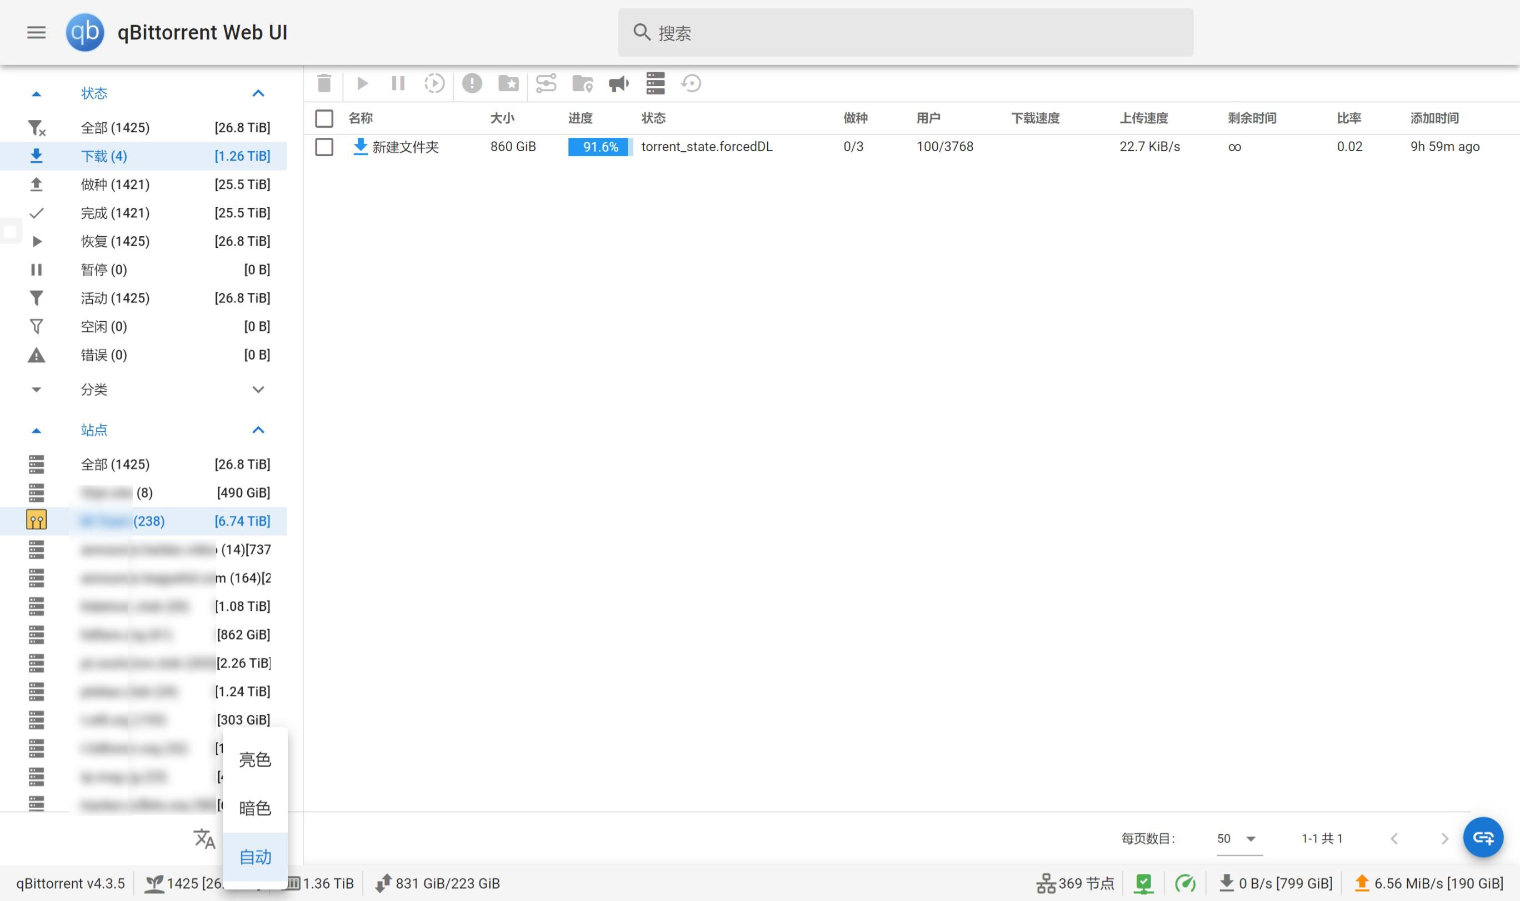The width and height of the screenshot is (1520, 901).
Task: Click the green connection status icon
Action: coord(1143,883)
